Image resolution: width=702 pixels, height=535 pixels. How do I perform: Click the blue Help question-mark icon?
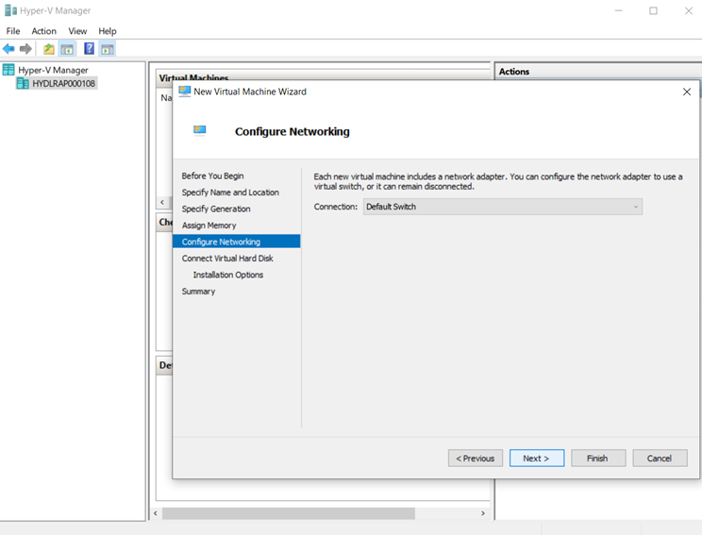tap(89, 48)
